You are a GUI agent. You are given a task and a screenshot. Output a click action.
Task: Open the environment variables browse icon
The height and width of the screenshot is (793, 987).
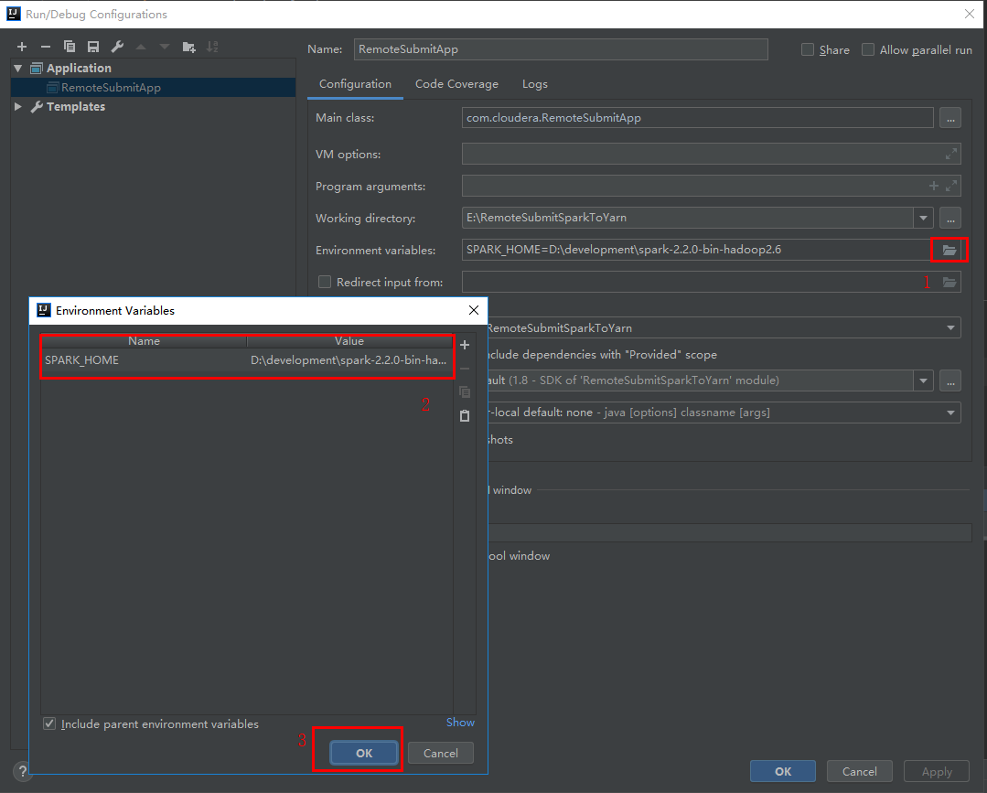click(x=949, y=249)
